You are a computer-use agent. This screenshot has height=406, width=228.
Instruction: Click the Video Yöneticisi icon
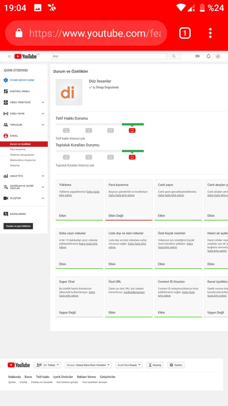[x=6, y=102]
